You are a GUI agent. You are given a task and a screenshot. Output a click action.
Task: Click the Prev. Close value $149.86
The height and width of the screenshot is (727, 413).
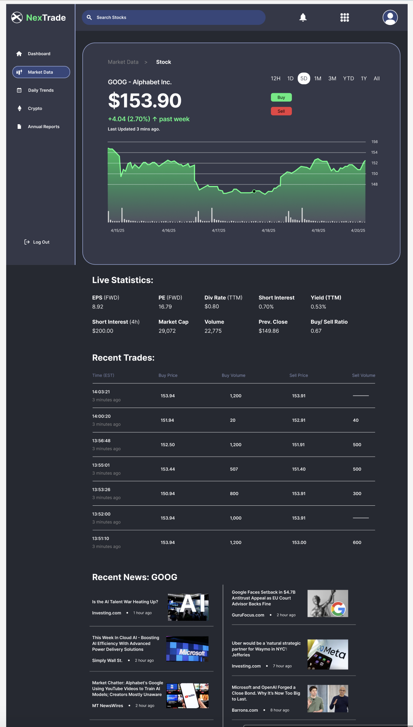tap(269, 331)
